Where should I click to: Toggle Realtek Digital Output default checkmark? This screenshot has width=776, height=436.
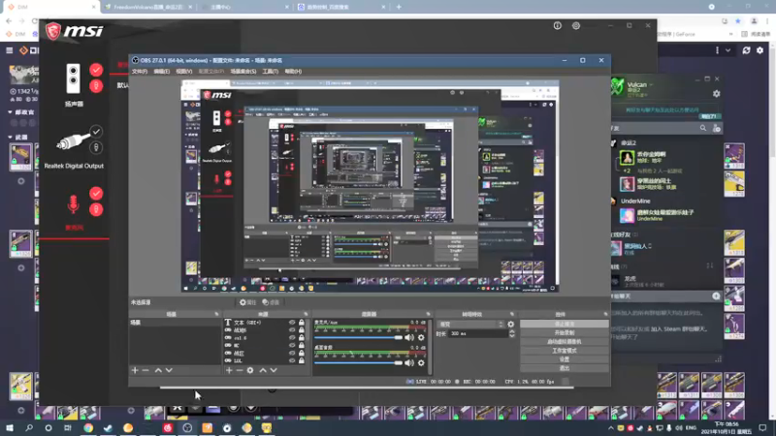tap(96, 132)
